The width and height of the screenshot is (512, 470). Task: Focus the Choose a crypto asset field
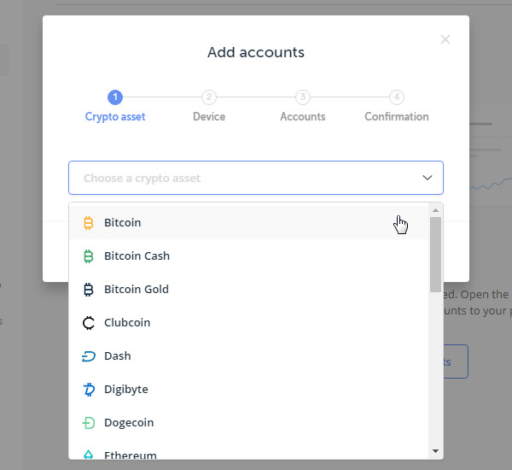click(256, 178)
